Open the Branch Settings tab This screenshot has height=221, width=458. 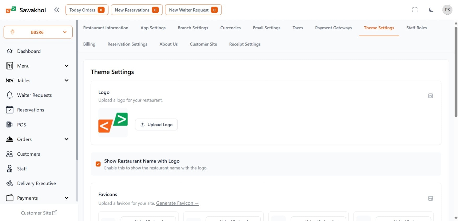pos(193,28)
